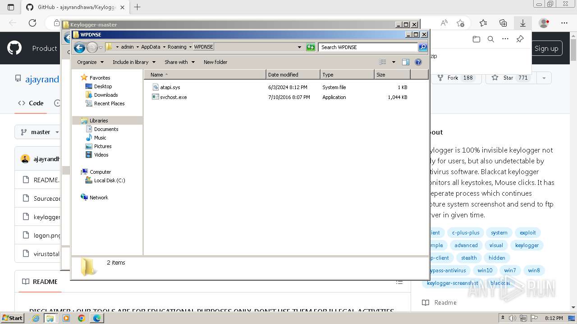Open the Include in library menu
577x324 pixels.
click(134, 62)
